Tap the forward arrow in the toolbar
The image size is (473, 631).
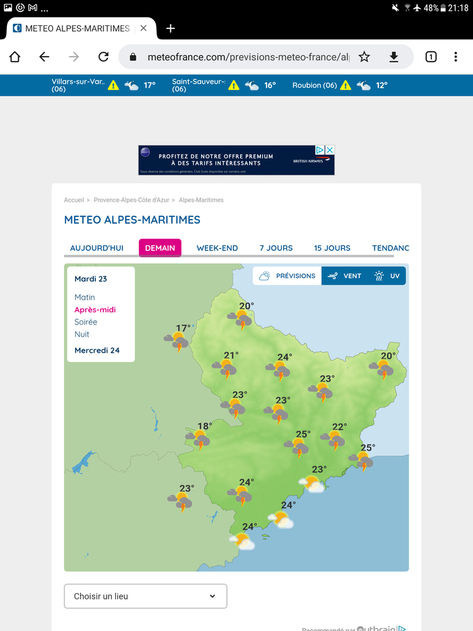[x=74, y=57]
